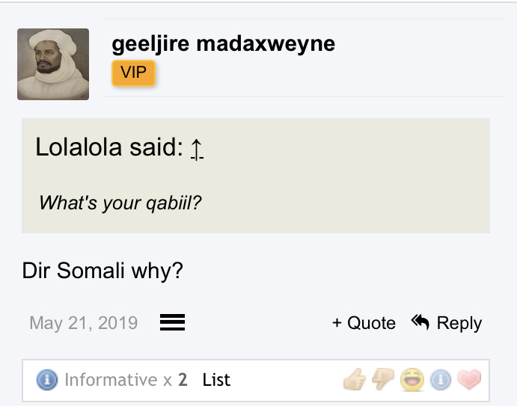Image resolution: width=517 pixels, height=406 pixels.
Task: Open the May 21, 2019 permalink
Action: (83, 323)
